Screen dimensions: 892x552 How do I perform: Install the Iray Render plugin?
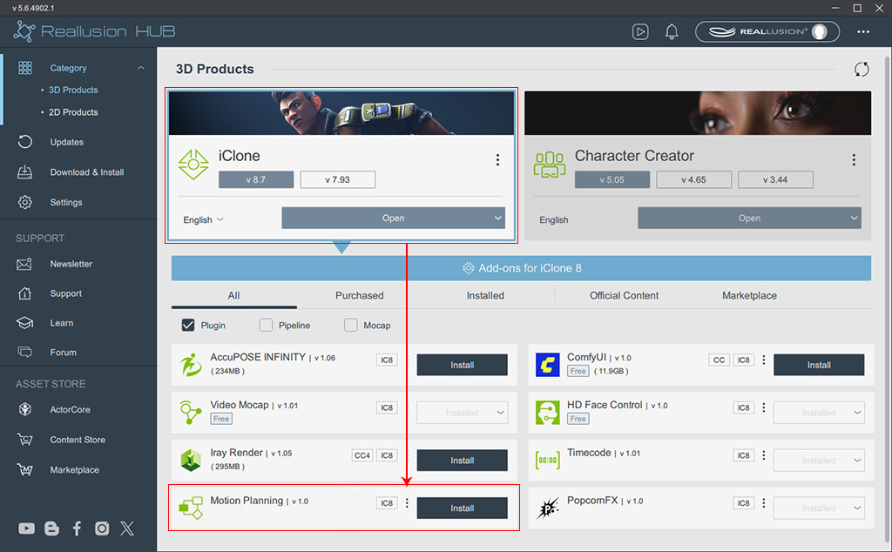pyautogui.click(x=462, y=461)
